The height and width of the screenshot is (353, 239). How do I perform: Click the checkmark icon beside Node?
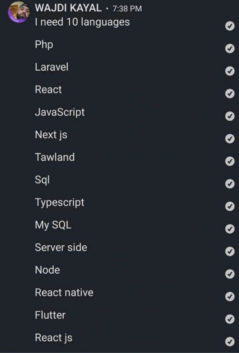pos(230,274)
